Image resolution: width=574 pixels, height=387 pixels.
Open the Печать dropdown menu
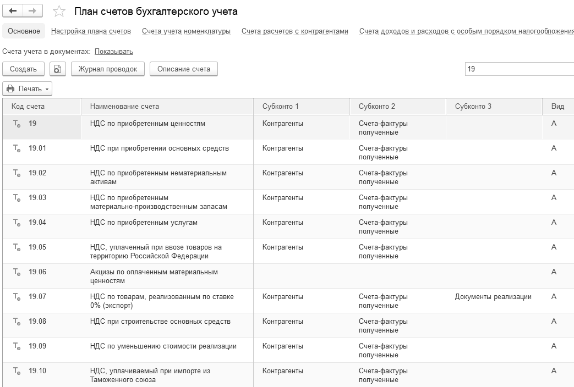[28, 89]
